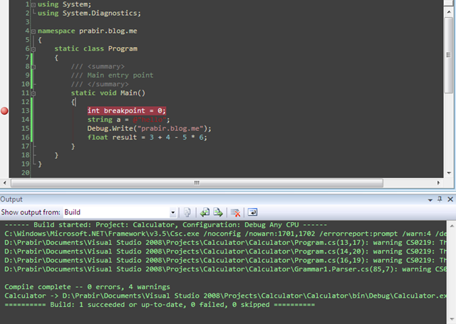This screenshot has width=456, height=324.
Task: Open the Show output from dropdown
Action: tap(172, 212)
